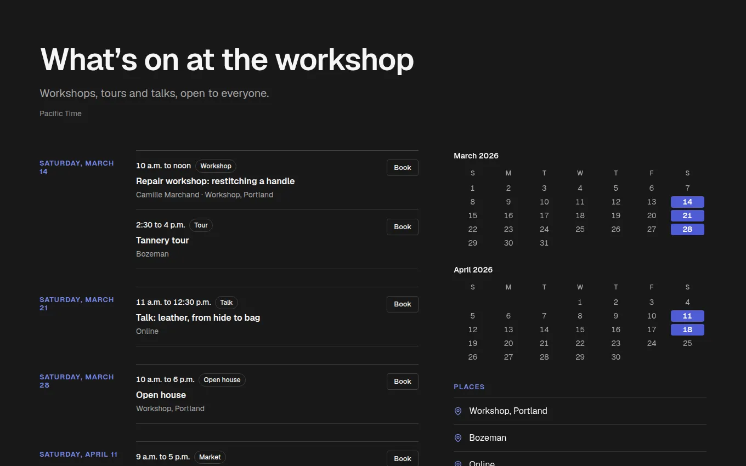This screenshot has height=466, width=746.
Task: Click April 25 in the calendar
Action: pyautogui.click(x=687, y=343)
